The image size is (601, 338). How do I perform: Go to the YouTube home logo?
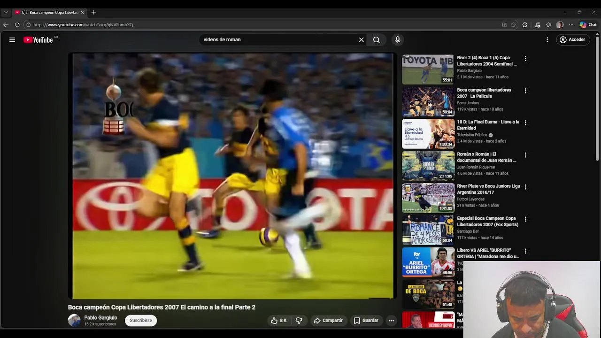click(39, 40)
